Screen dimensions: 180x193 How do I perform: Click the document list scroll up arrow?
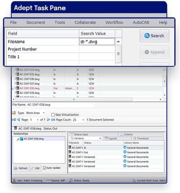165,70
